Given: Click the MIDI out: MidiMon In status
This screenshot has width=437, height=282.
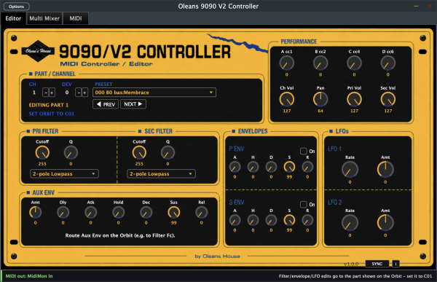Looking at the screenshot, I should [29, 276].
